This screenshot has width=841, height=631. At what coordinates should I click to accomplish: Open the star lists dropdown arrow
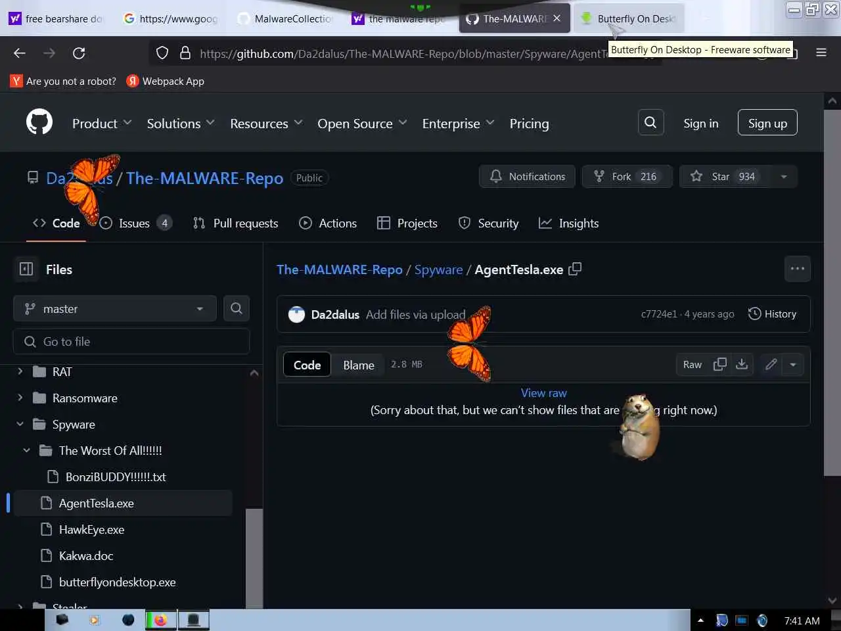click(x=784, y=176)
